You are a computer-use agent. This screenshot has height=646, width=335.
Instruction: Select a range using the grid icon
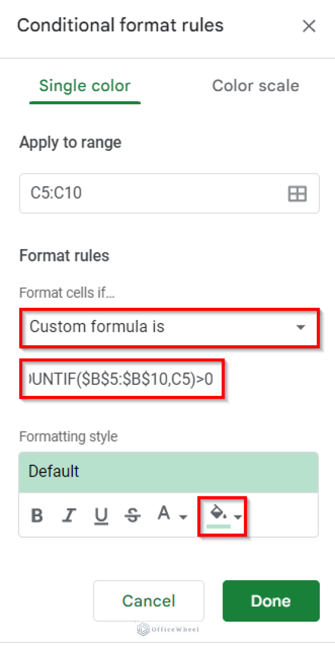297,193
